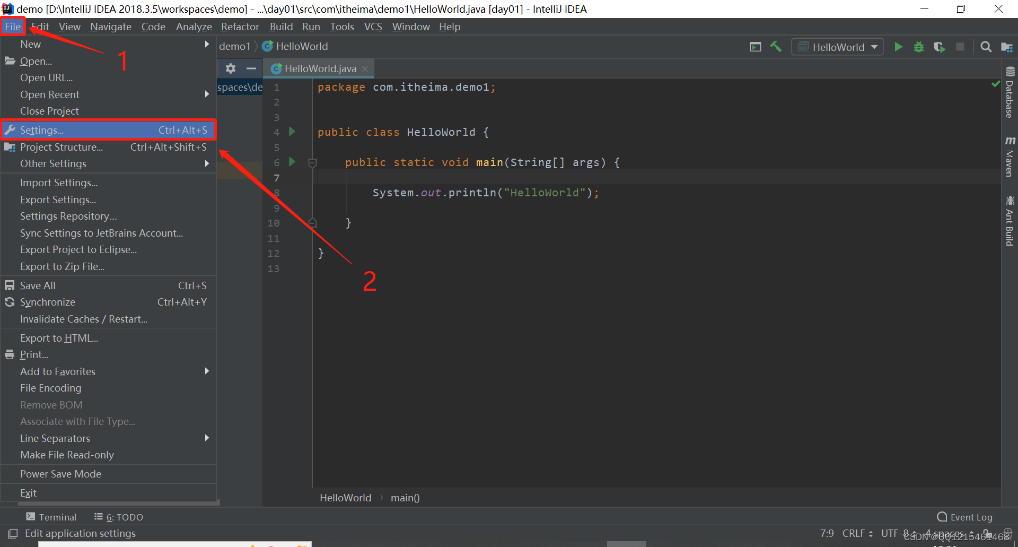The width and height of the screenshot is (1018, 547).
Task: Toggle Make File Read-only
Action: point(108,455)
